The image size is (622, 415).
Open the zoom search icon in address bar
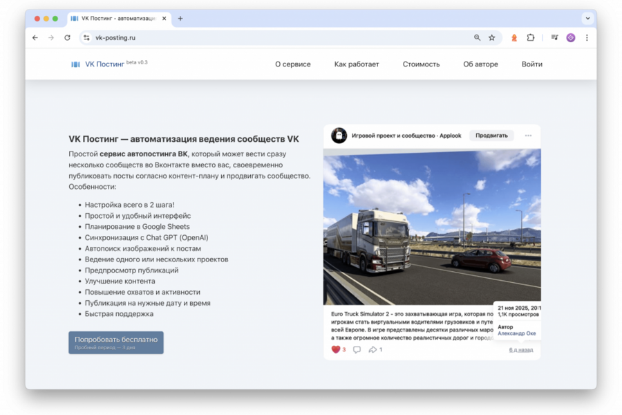pyautogui.click(x=477, y=38)
